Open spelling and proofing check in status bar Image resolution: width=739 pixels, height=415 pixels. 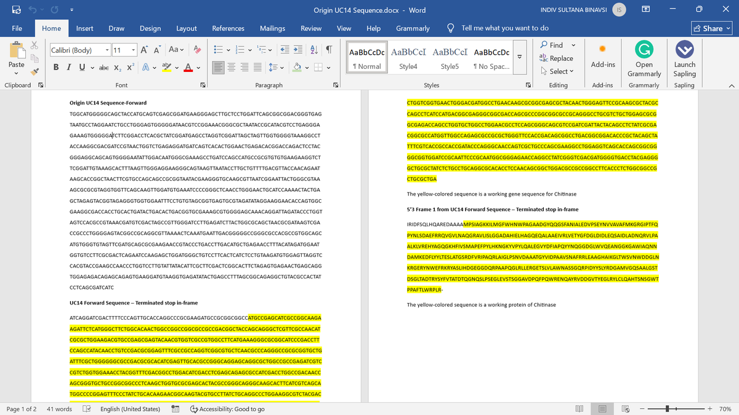[87, 409]
